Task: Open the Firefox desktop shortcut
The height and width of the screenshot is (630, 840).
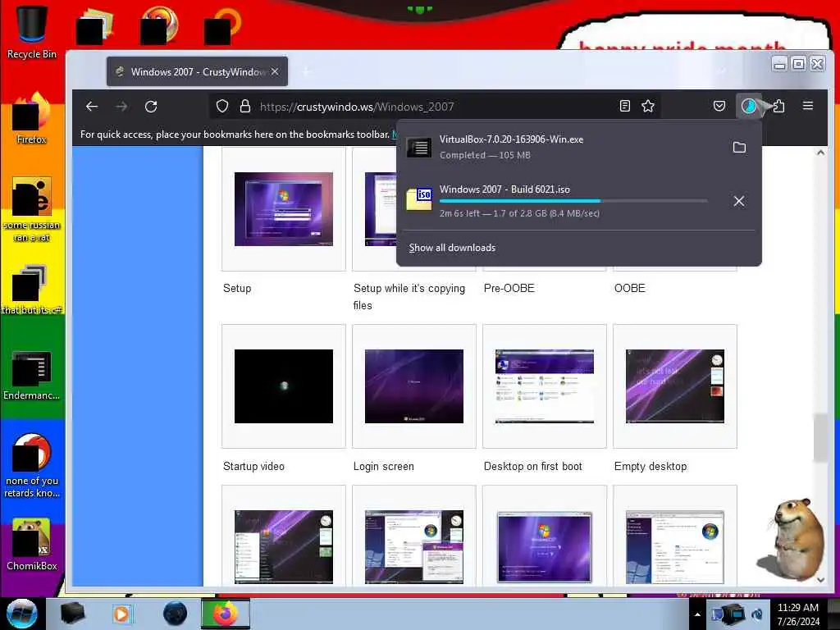Action: click(32, 118)
